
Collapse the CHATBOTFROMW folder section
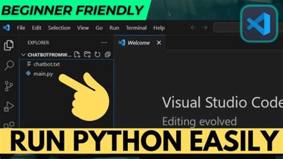click(x=24, y=54)
